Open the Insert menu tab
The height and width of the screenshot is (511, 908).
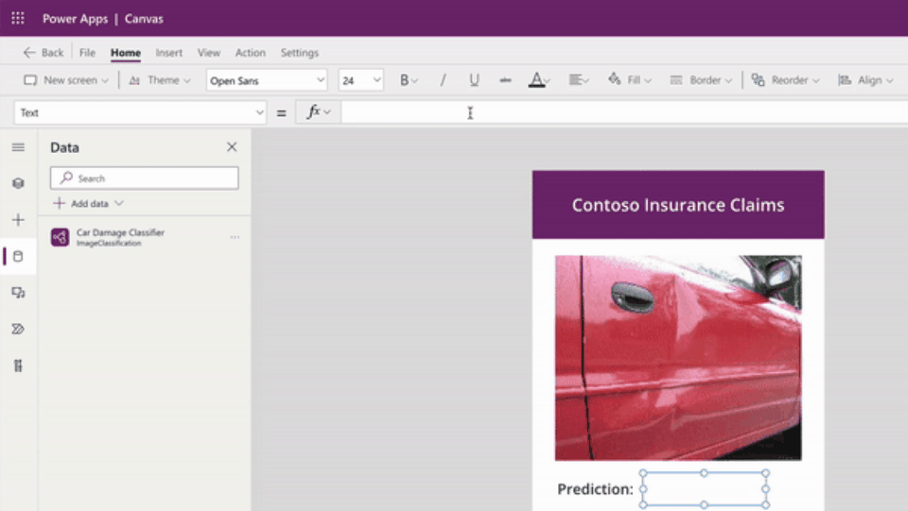coord(169,53)
